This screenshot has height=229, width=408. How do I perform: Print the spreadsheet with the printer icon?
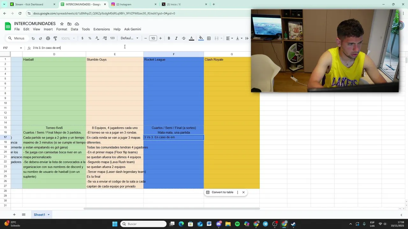coord(48,38)
